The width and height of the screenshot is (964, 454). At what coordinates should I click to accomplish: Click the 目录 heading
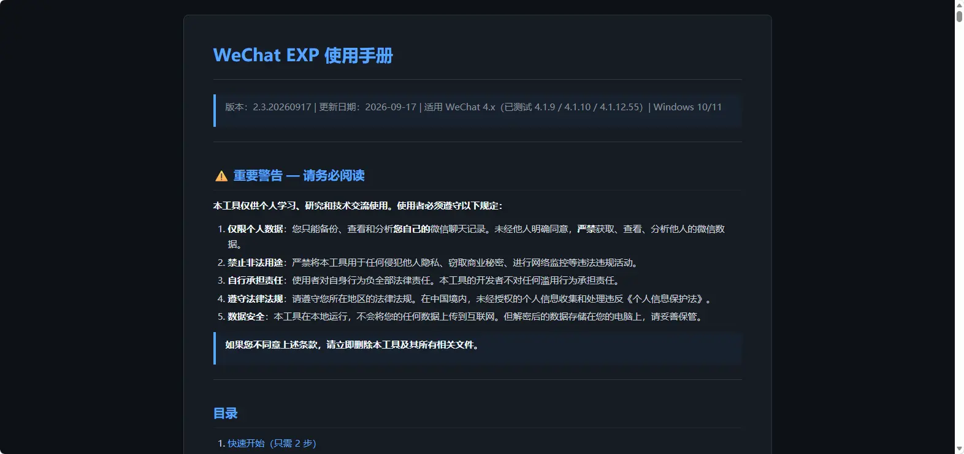point(225,414)
